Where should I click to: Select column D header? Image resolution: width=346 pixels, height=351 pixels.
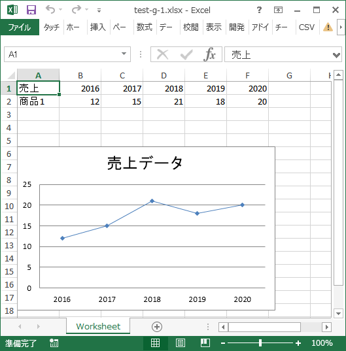164,75
